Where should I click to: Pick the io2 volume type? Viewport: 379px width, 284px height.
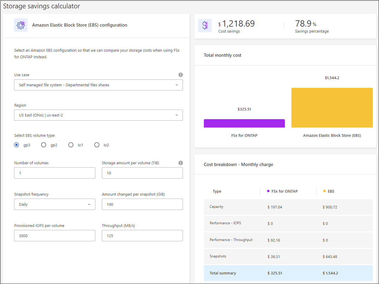pos(97,145)
